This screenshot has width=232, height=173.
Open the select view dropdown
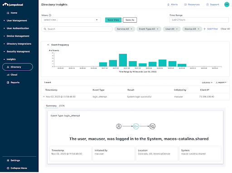71,20
